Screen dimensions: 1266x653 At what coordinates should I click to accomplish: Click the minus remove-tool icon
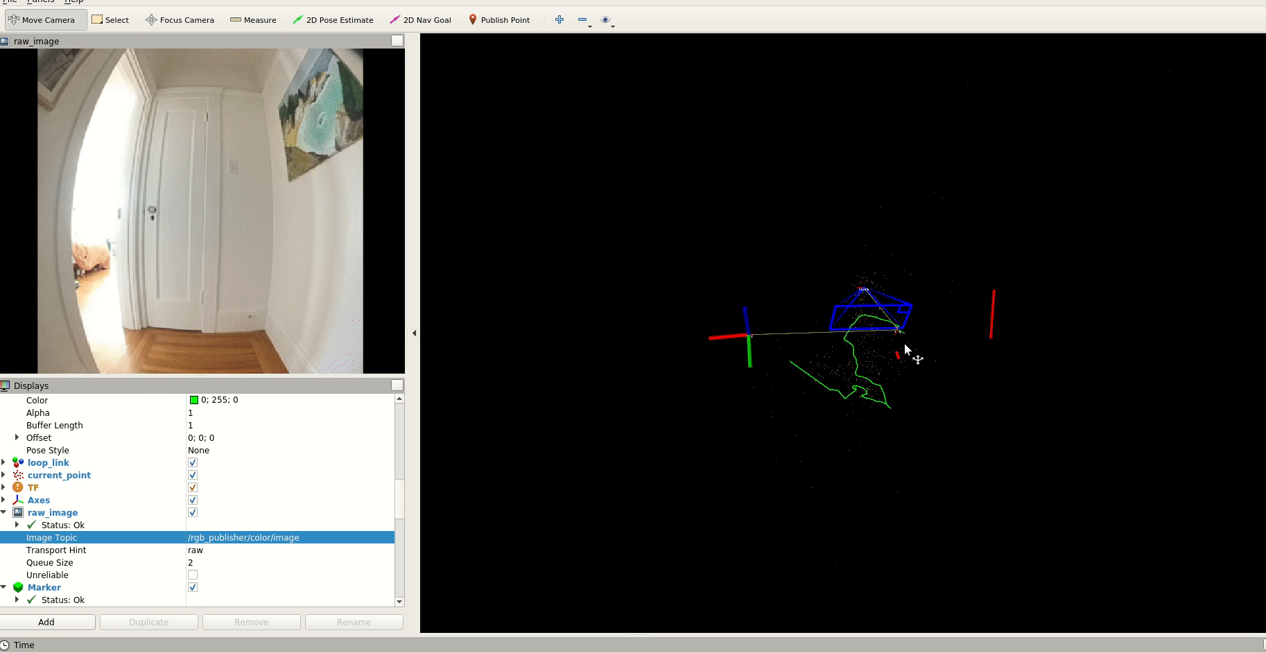pyautogui.click(x=582, y=19)
